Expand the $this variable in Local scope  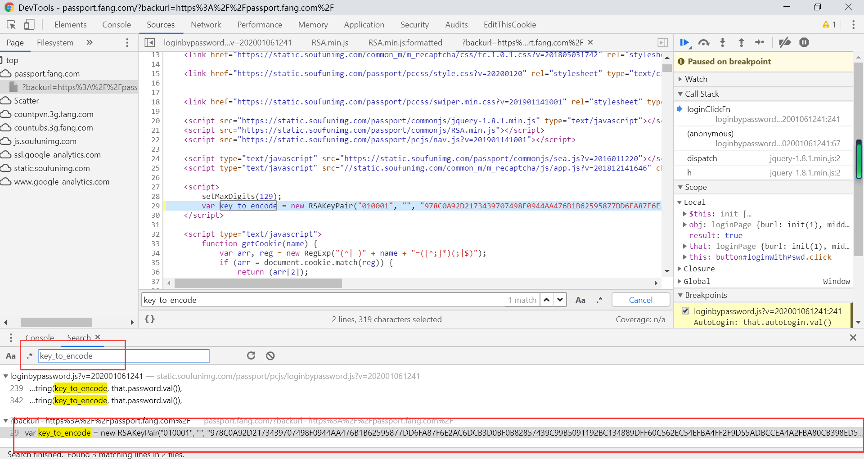pyautogui.click(x=685, y=214)
